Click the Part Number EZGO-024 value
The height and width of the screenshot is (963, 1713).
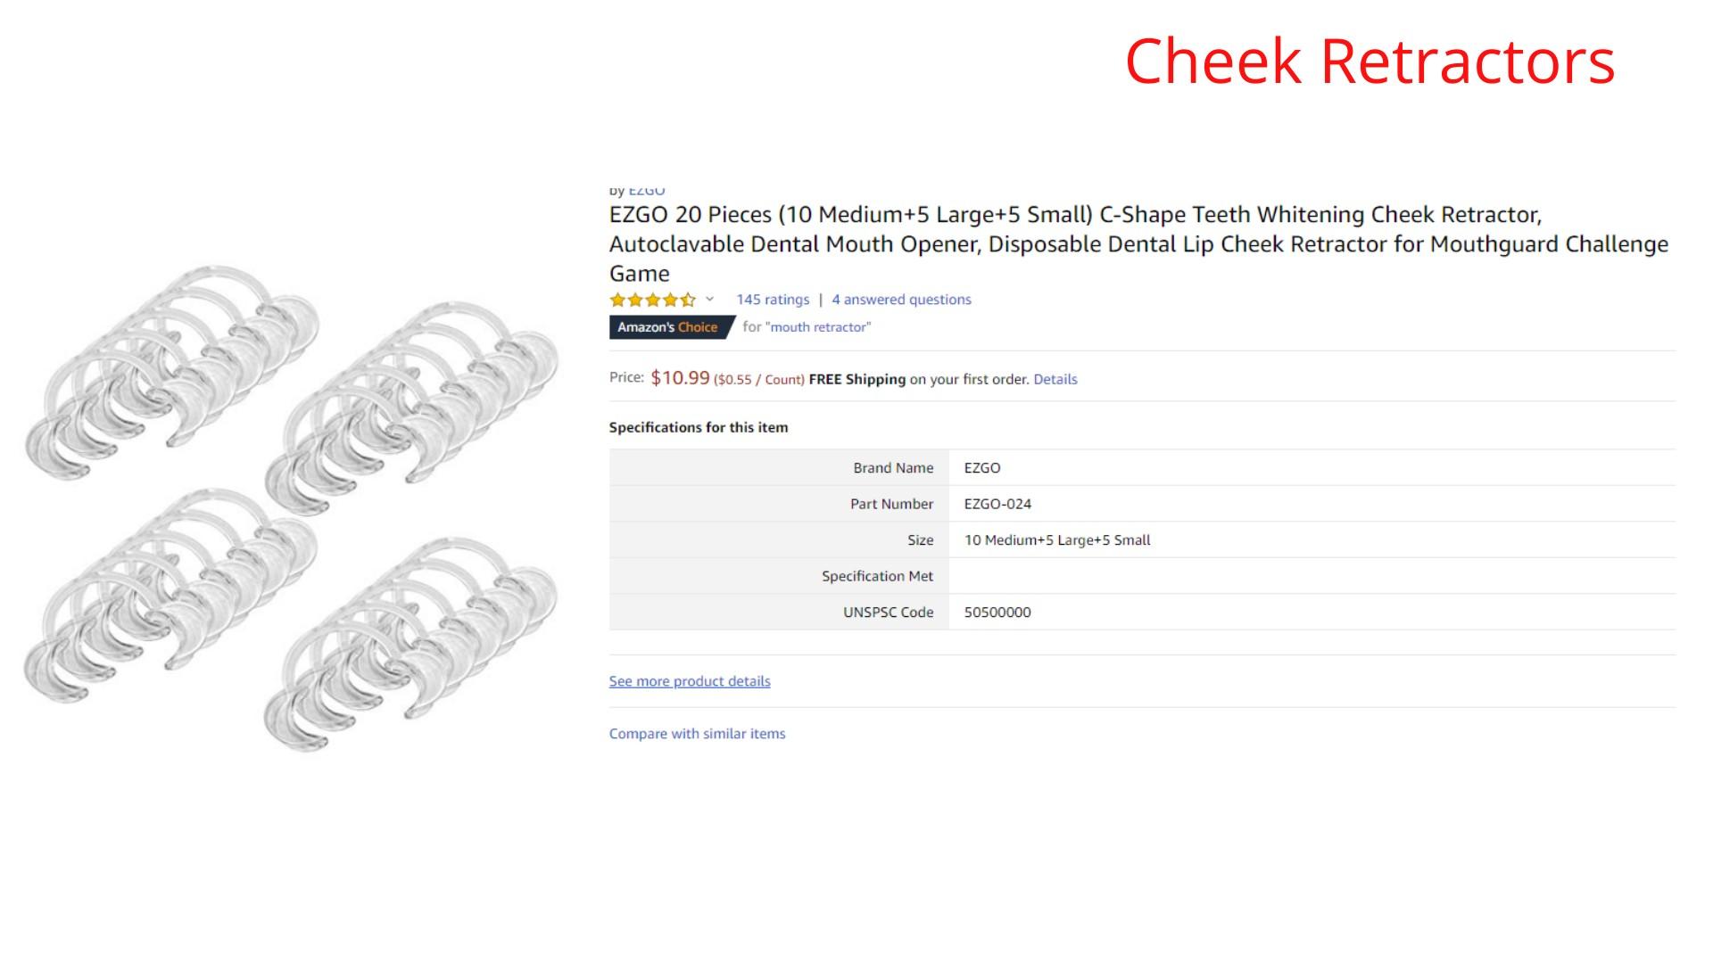point(997,504)
